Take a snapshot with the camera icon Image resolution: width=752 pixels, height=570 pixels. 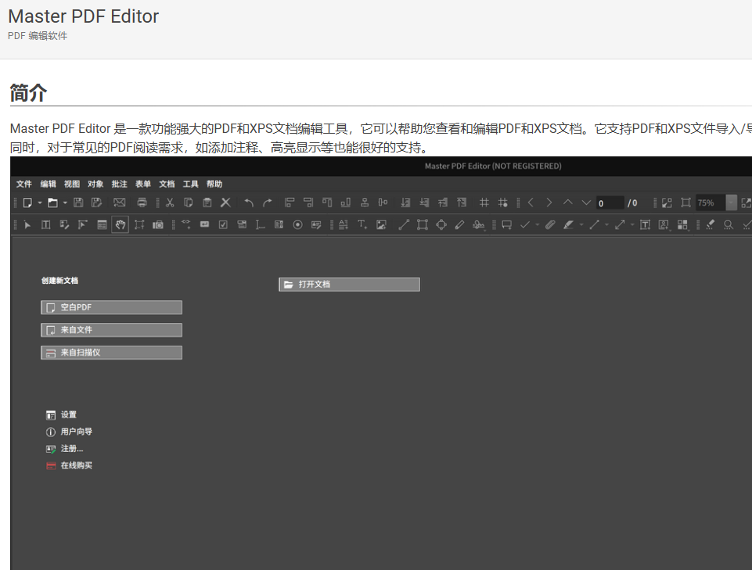pos(157,224)
